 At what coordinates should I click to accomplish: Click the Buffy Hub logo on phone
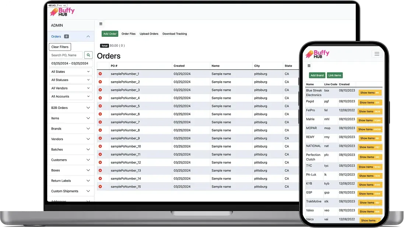click(317, 54)
